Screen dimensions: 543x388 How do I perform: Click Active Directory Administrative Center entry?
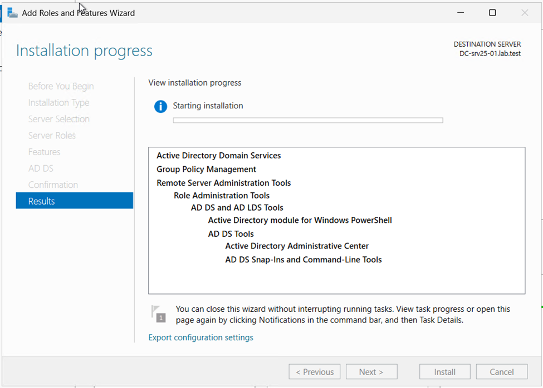coord(297,246)
